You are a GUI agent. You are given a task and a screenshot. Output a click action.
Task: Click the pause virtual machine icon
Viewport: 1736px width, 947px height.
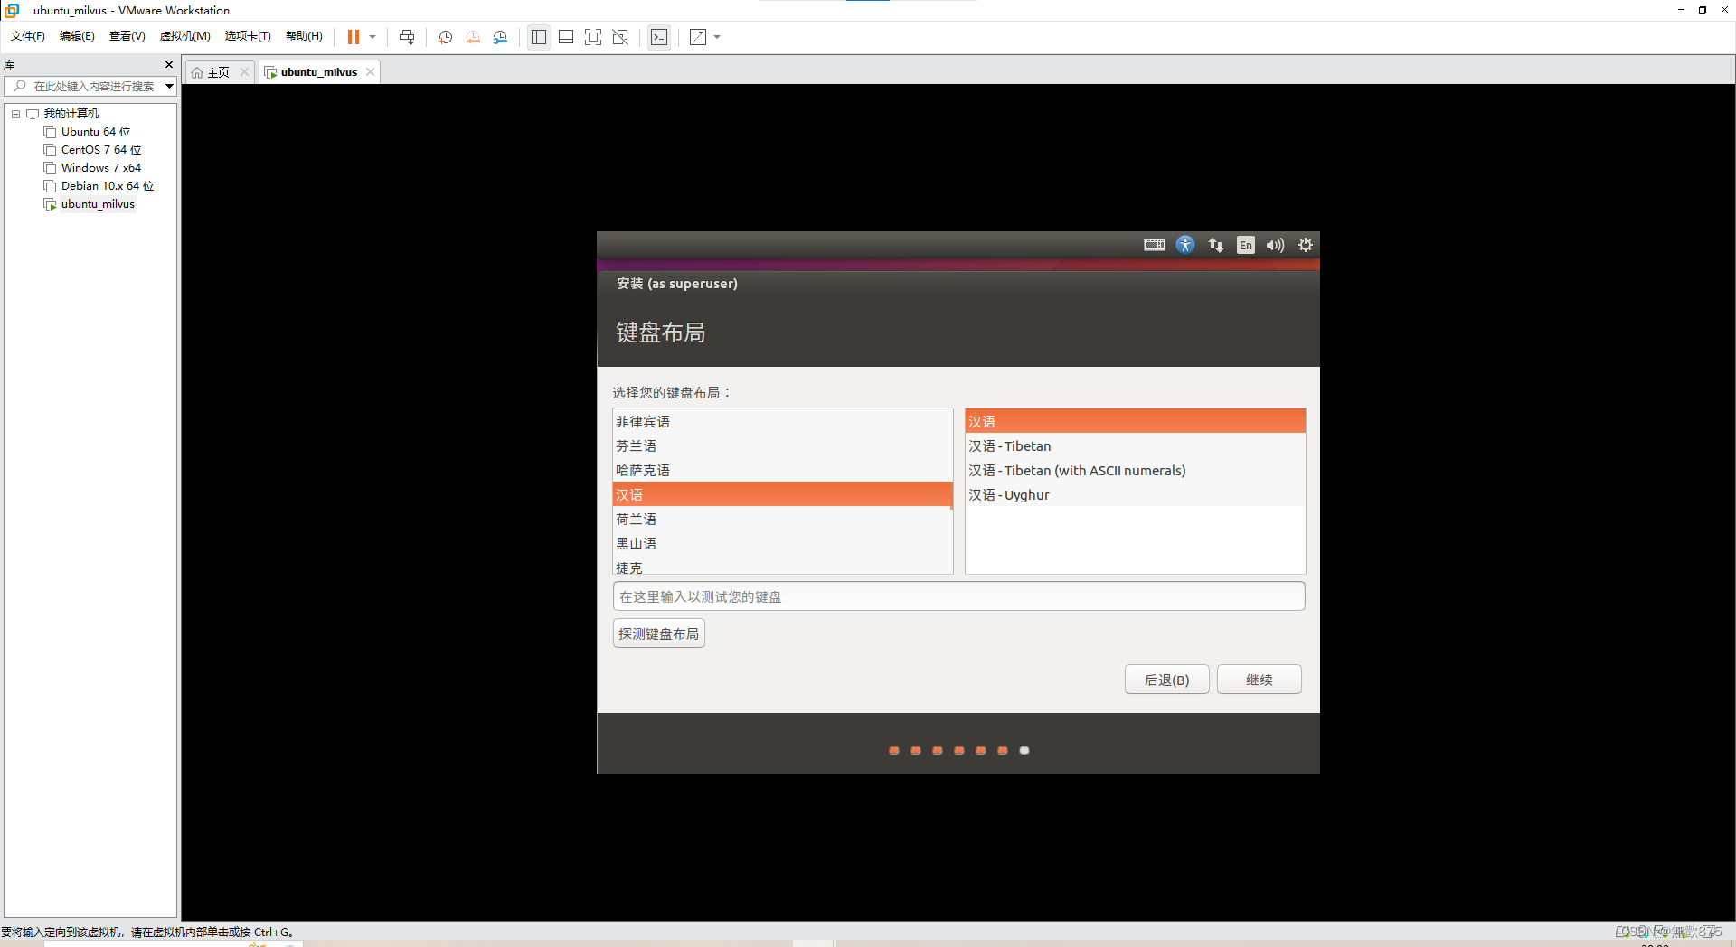(354, 37)
